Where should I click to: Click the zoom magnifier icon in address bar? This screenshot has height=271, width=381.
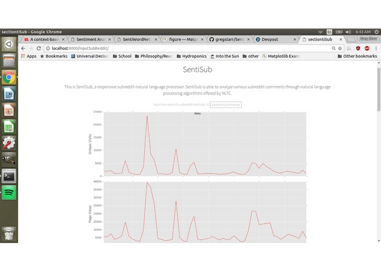pos(334,48)
